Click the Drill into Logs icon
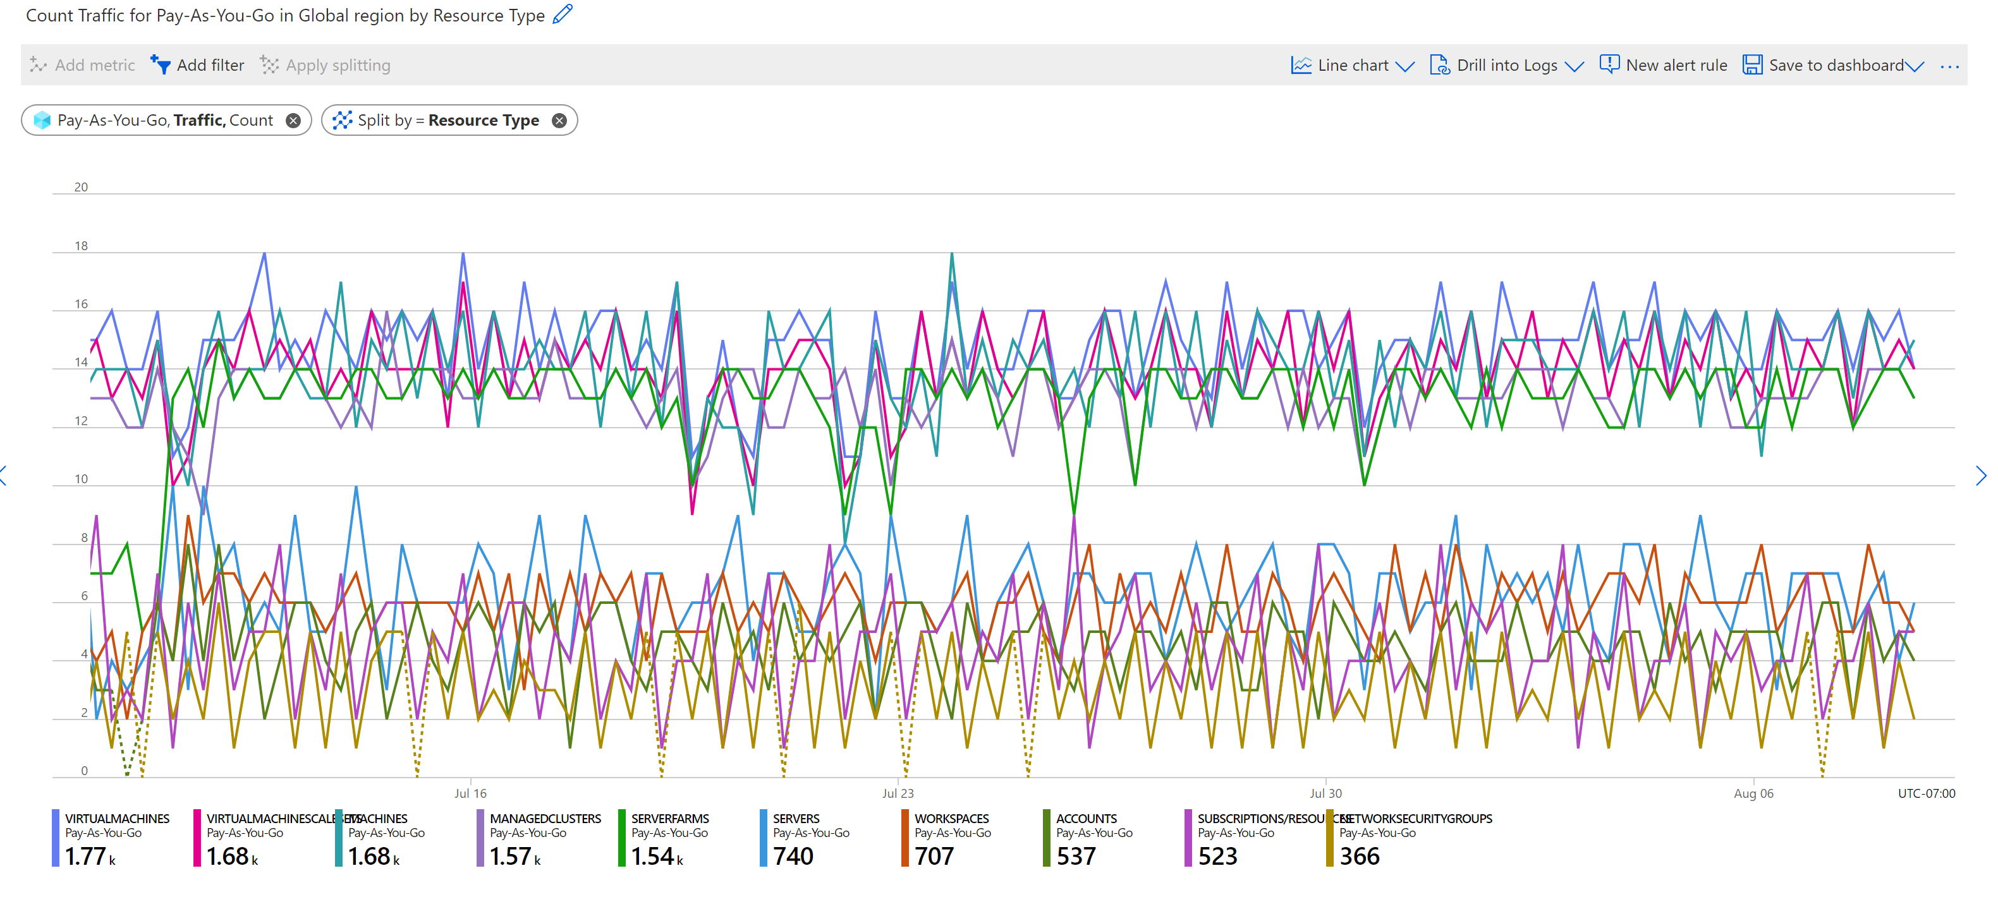The image size is (1998, 921). click(1439, 65)
